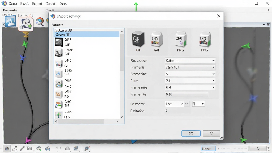Switch to the Expalt tab

[50, 10]
